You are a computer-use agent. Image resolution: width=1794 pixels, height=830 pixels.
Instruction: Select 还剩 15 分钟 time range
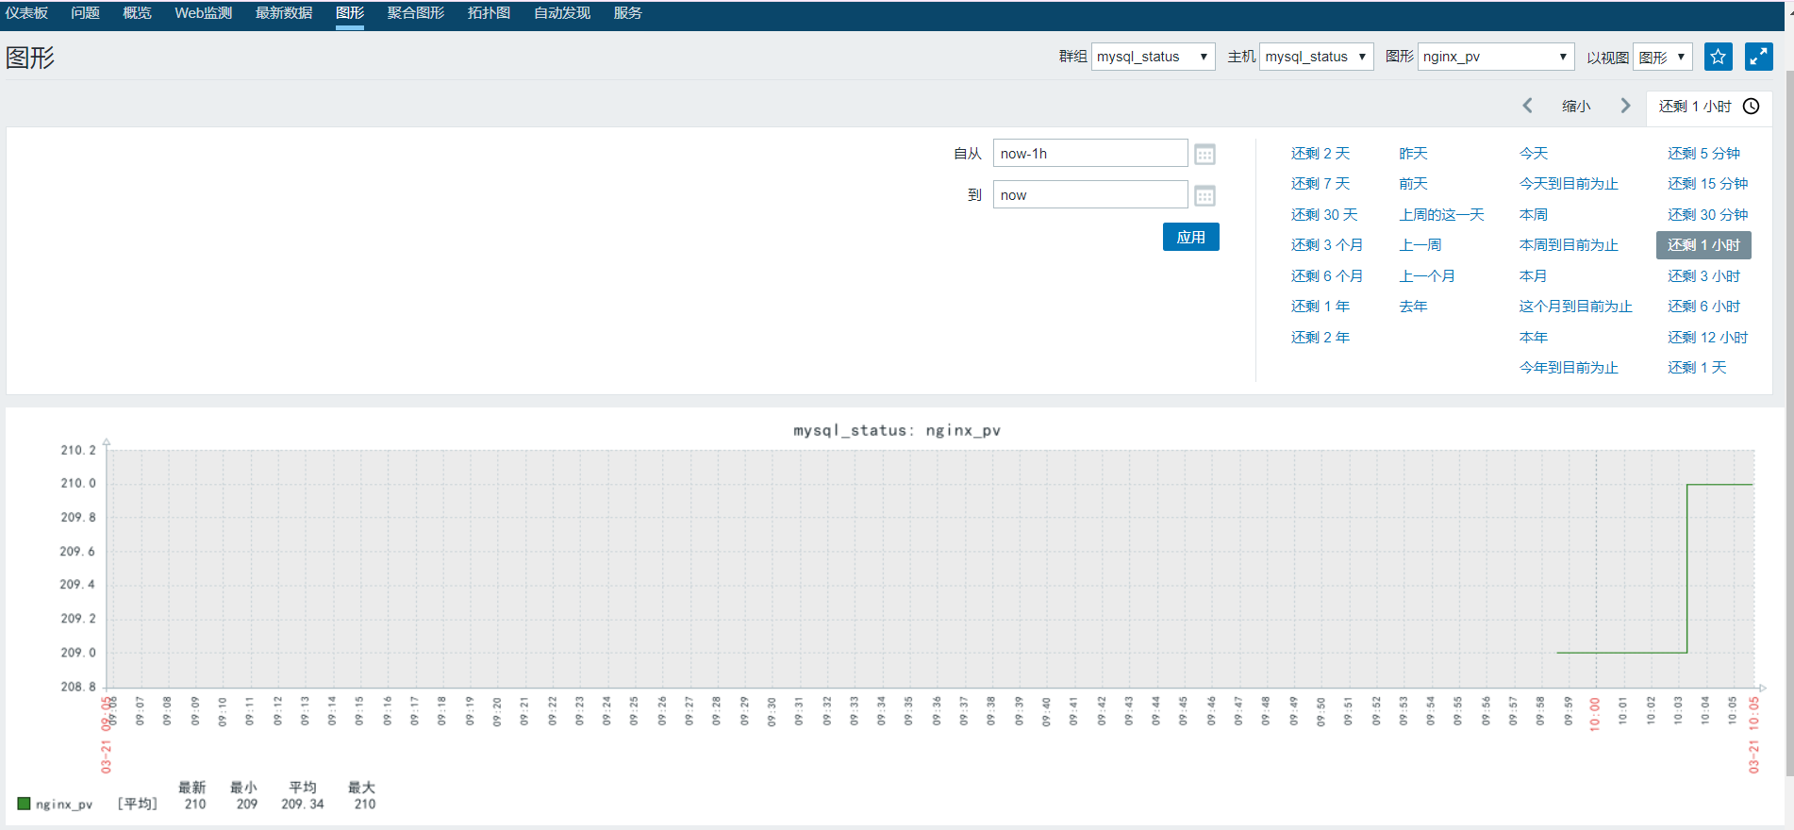pyautogui.click(x=1707, y=184)
